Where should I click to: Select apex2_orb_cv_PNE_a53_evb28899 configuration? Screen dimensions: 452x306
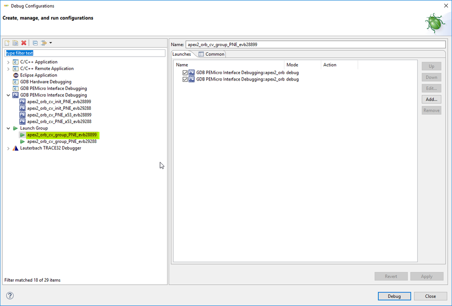pyautogui.click(x=59, y=115)
